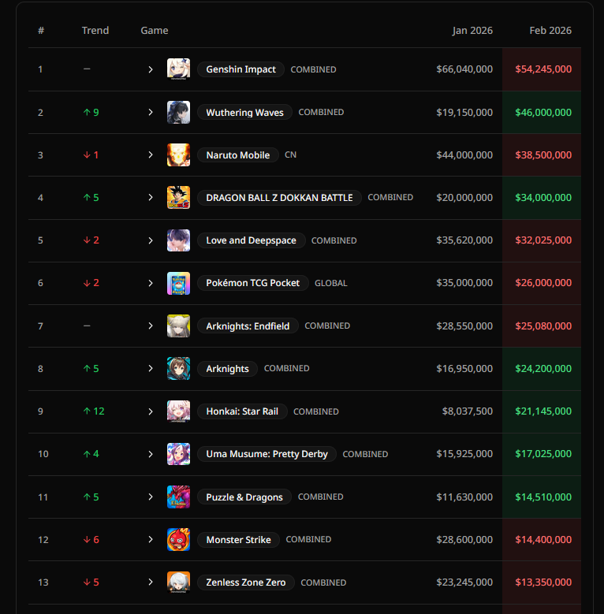This screenshot has width=604, height=614.
Task: Open the Pokémon TCG Pocket name pill
Action: pos(252,283)
